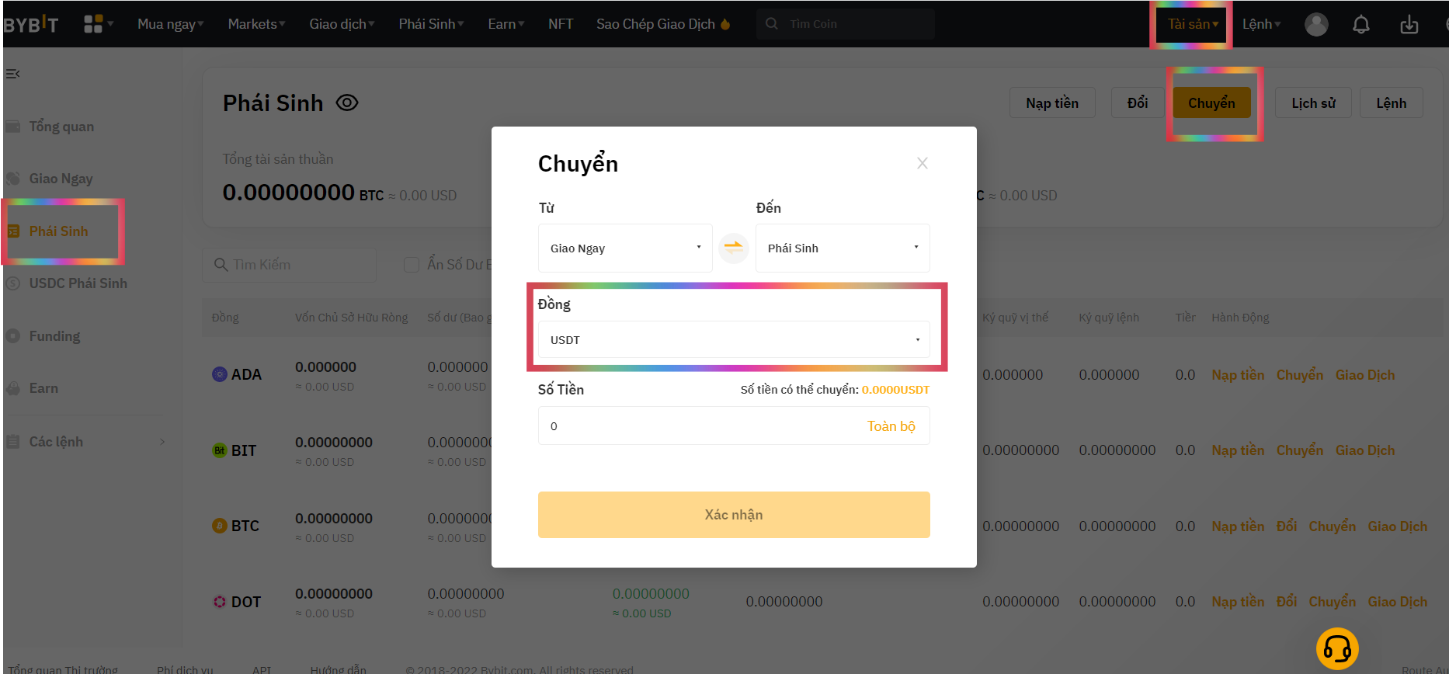Select Giao Ngay in sidebar
This screenshot has height=674, width=1449.
pyautogui.click(x=61, y=179)
